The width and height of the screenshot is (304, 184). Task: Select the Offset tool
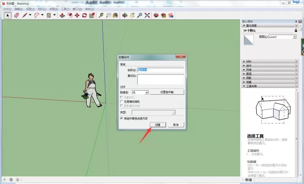(70, 16)
